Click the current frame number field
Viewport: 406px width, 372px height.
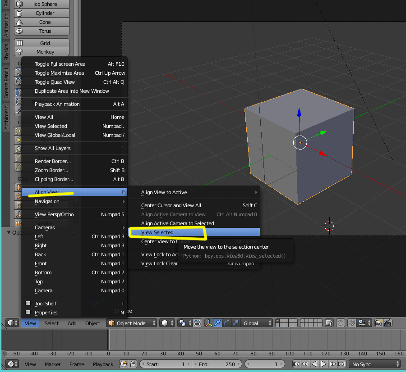264,364
